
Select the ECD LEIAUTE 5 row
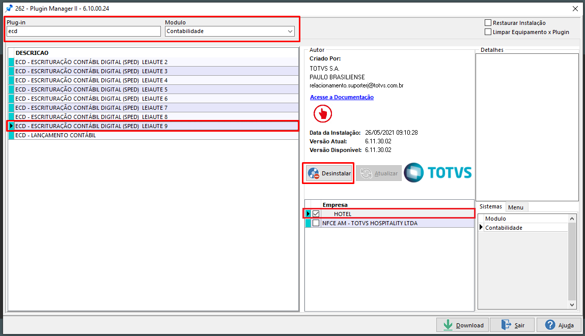[153, 89]
